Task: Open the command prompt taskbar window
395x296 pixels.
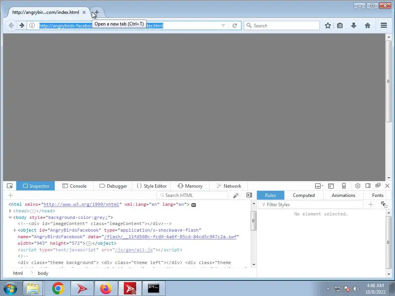Action: (154, 288)
